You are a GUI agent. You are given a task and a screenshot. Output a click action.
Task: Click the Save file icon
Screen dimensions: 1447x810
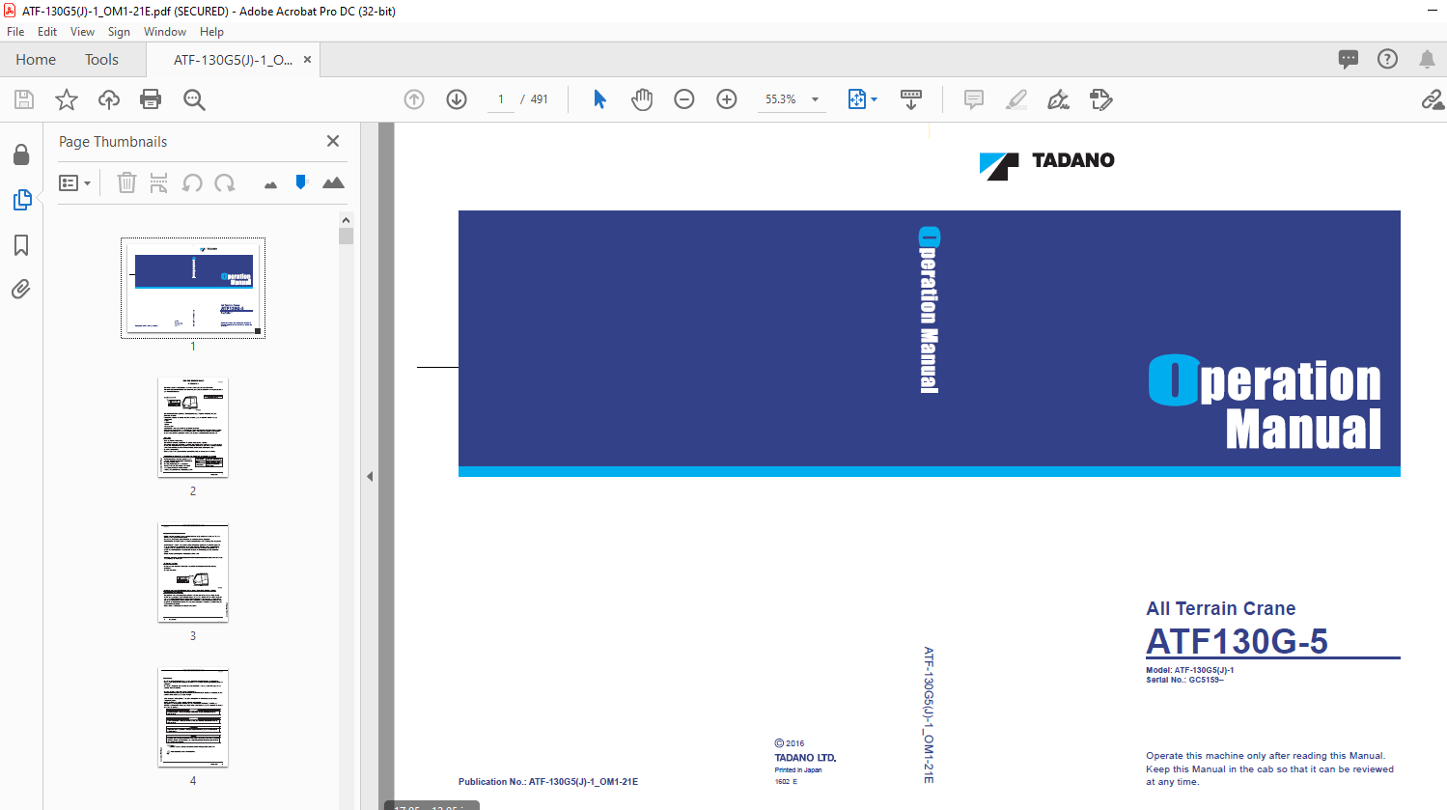coord(24,99)
